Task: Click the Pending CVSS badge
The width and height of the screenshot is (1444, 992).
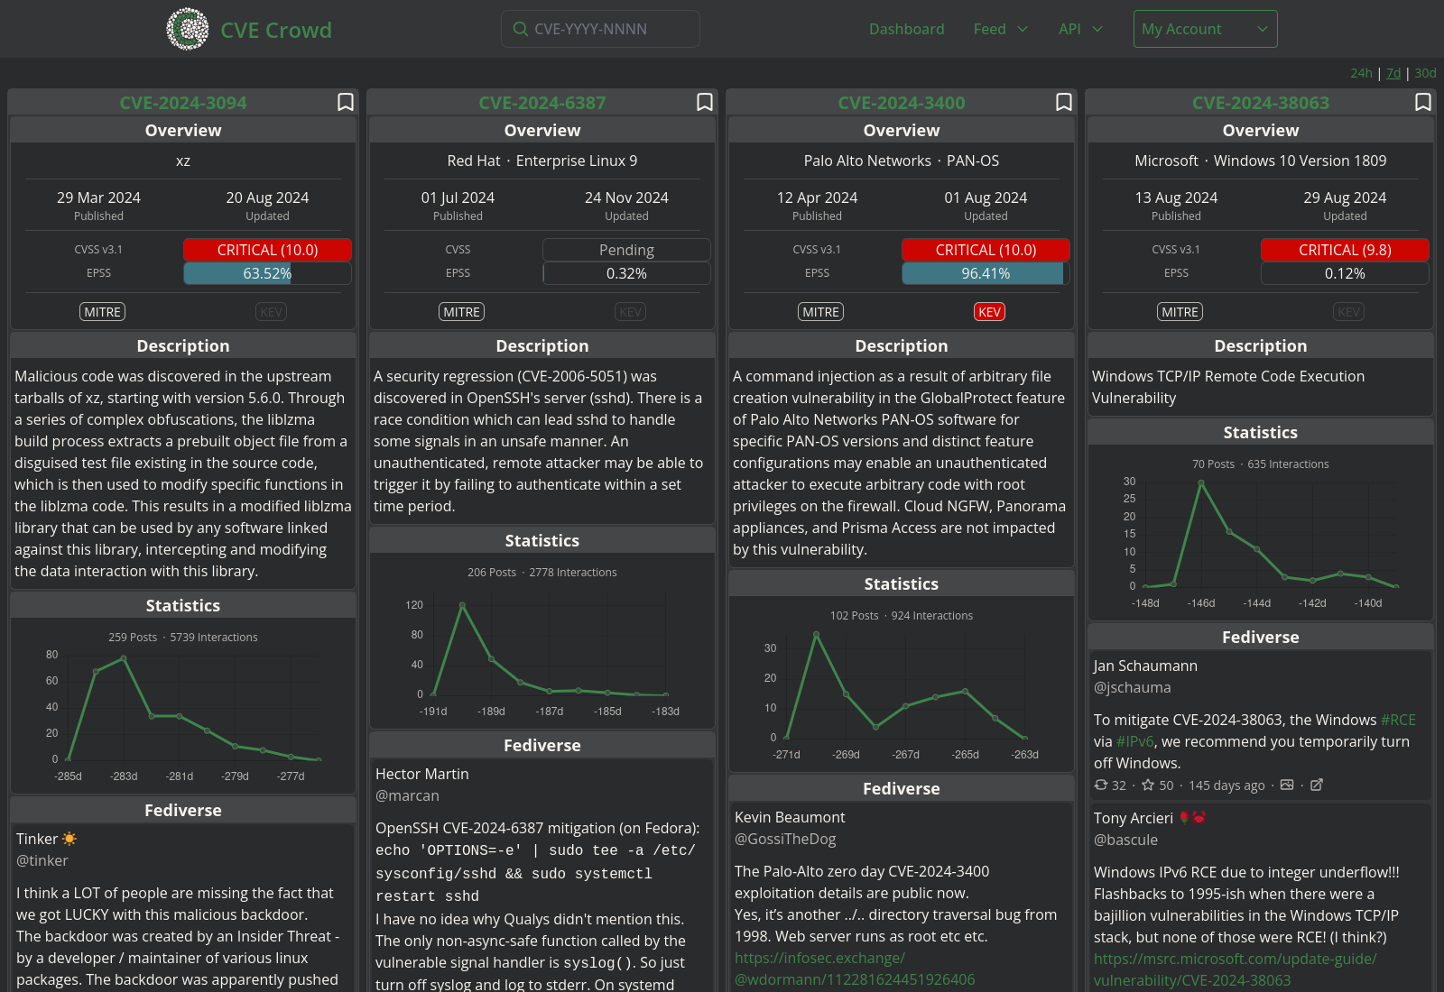Action: click(626, 250)
